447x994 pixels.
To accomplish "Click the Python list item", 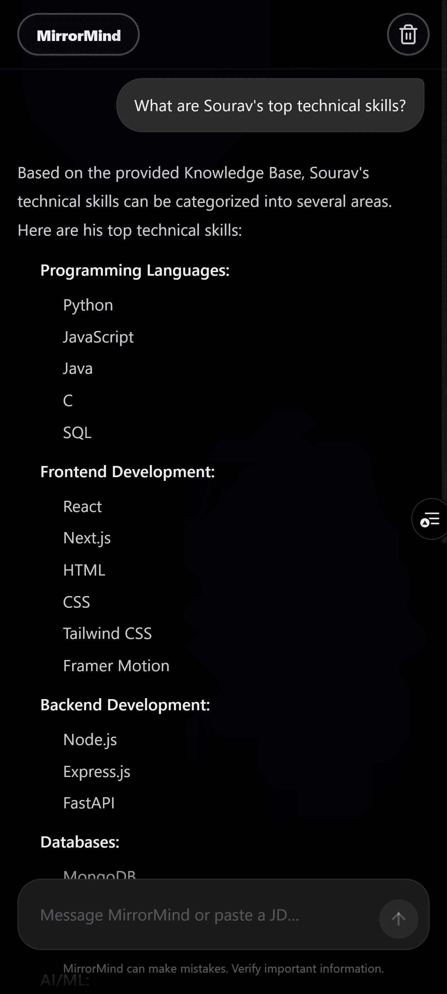I will (88, 305).
